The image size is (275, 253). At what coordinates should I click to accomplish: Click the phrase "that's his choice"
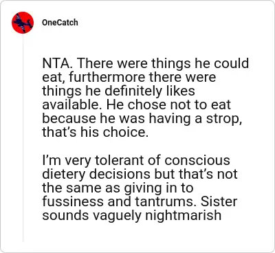tap(95, 132)
